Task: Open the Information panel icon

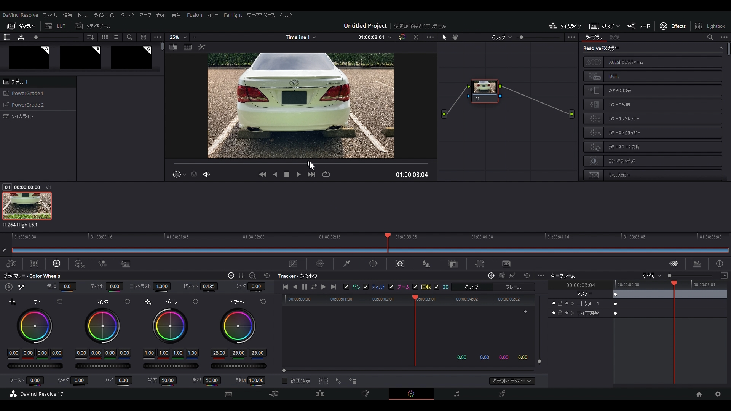Action: click(720, 264)
